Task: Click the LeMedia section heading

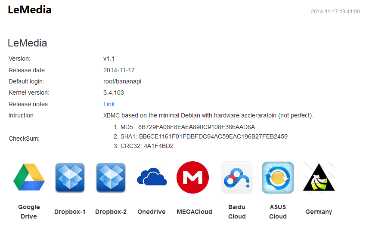Action: click(x=27, y=43)
